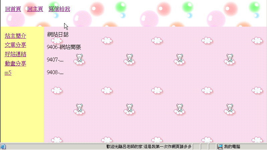The width and height of the screenshot is (267, 150).
Task: Open the 動畫分享 sidebar link
Action: tap(15, 64)
